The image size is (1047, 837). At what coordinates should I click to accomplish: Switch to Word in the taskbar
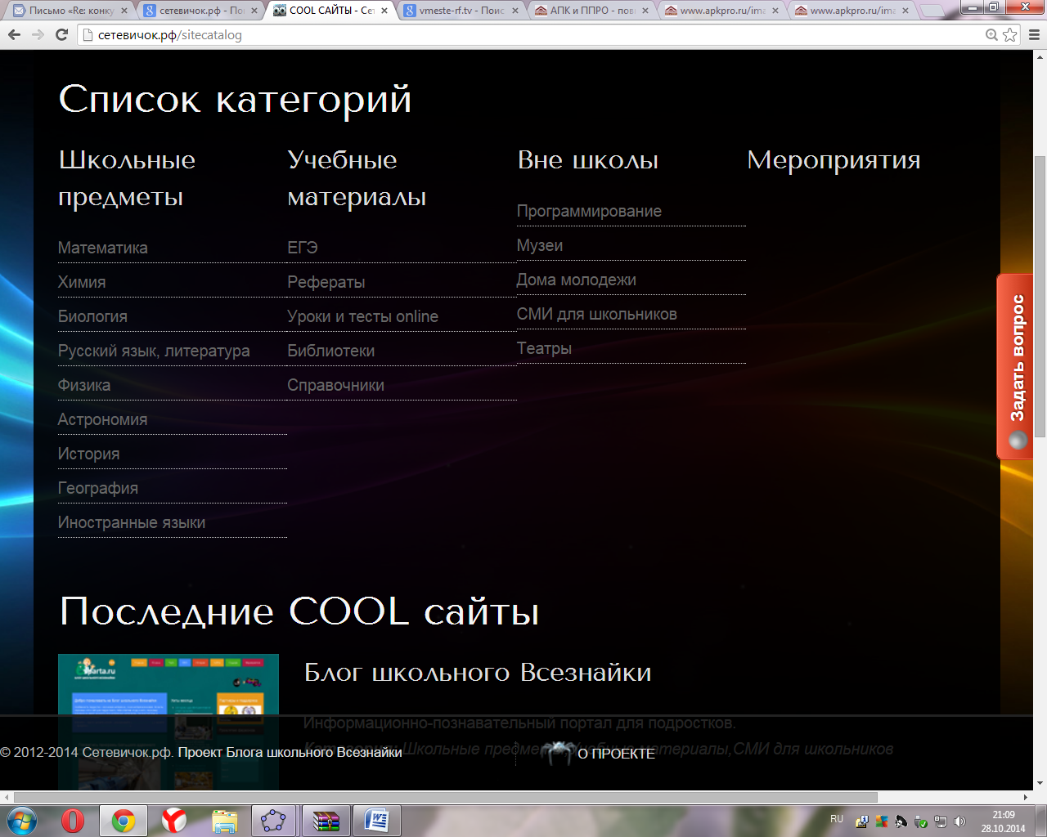tap(376, 820)
